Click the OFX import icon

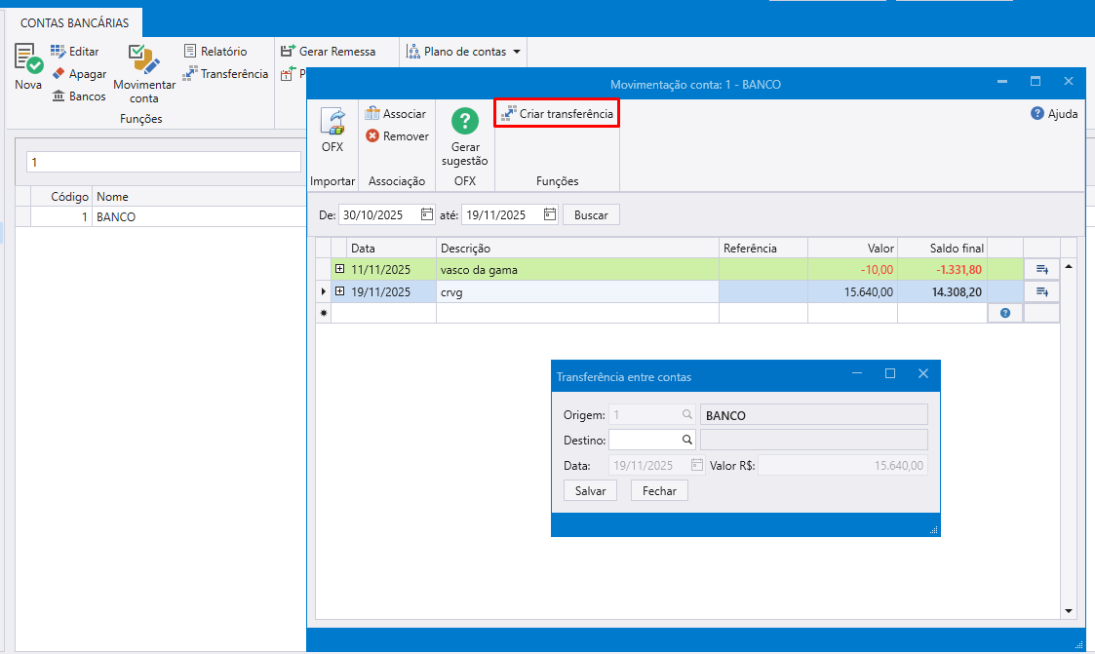pos(332,122)
